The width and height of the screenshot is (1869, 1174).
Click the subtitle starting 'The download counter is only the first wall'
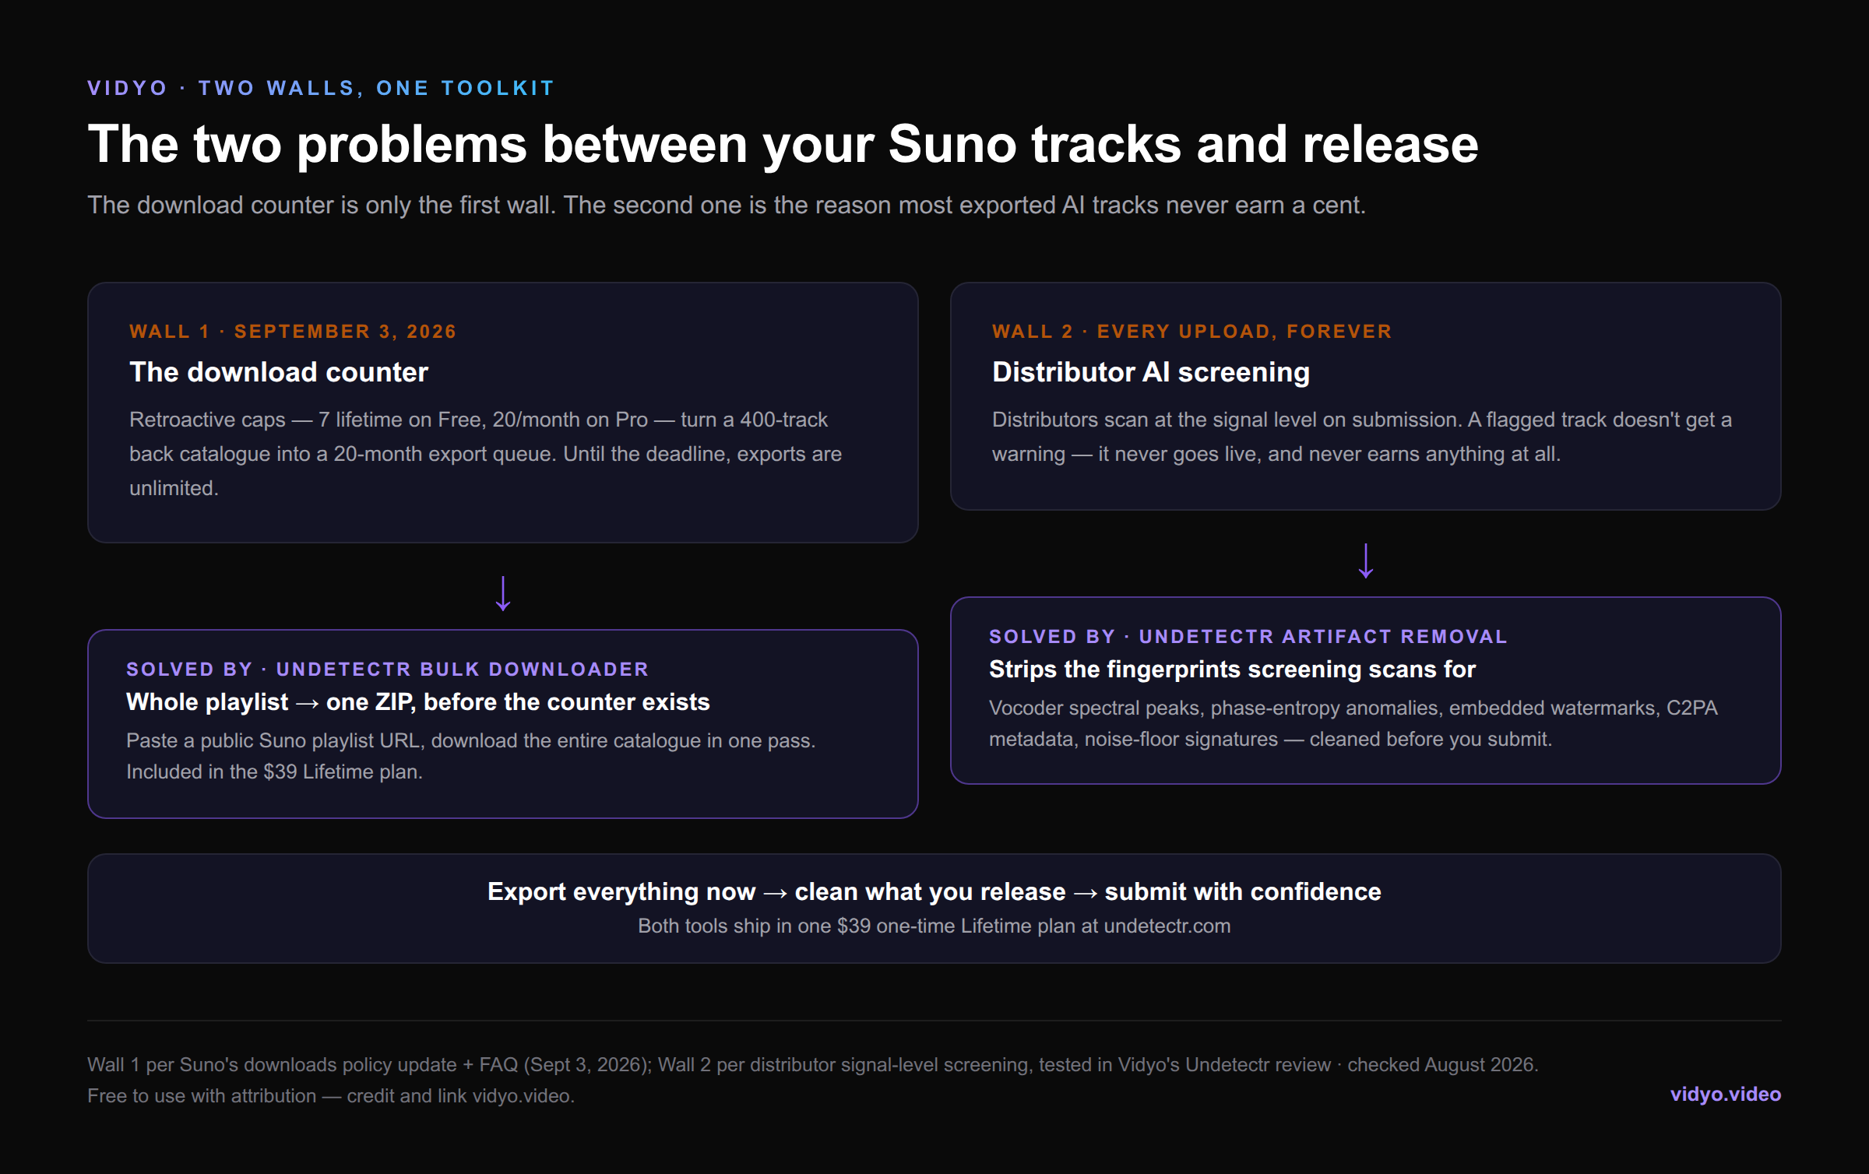pyautogui.click(x=727, y=205)
